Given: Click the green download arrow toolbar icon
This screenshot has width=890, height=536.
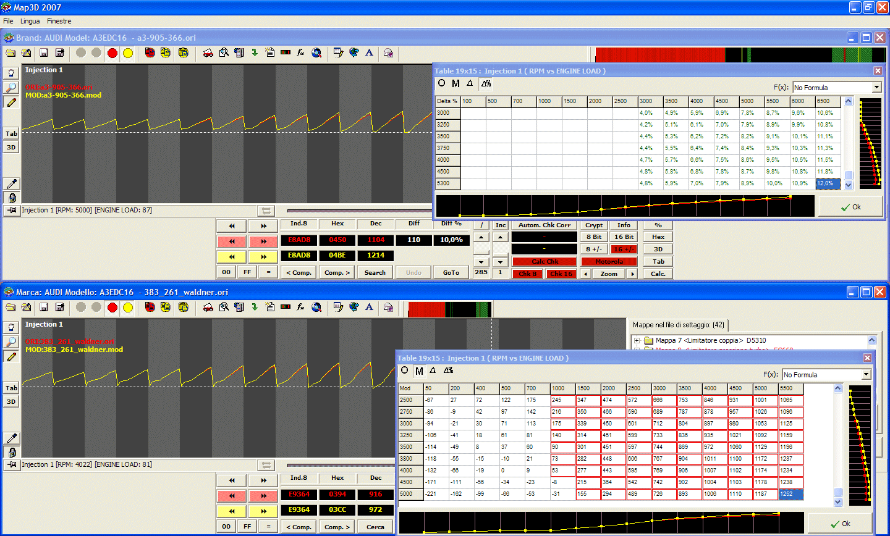Looking at the screenshot, I should (255, 53).
